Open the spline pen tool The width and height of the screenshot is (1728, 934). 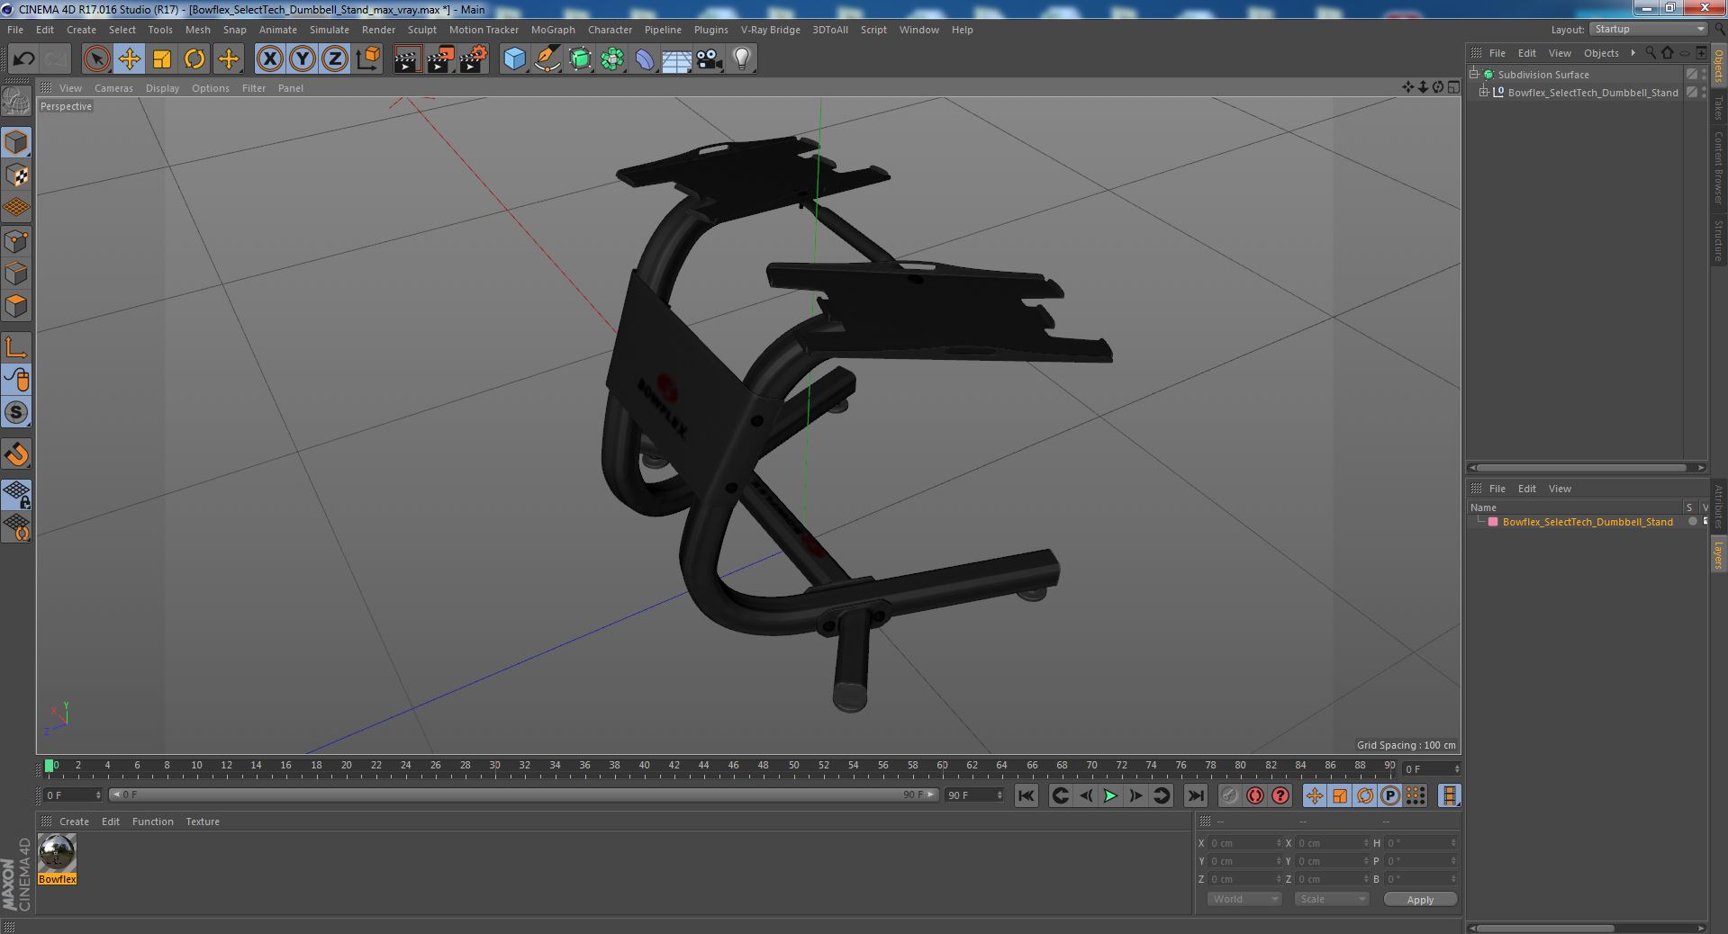(547, 59)
